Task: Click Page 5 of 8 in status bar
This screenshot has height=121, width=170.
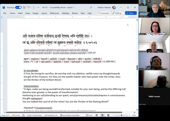Action: pyautogui.click(x=6, y=115)
